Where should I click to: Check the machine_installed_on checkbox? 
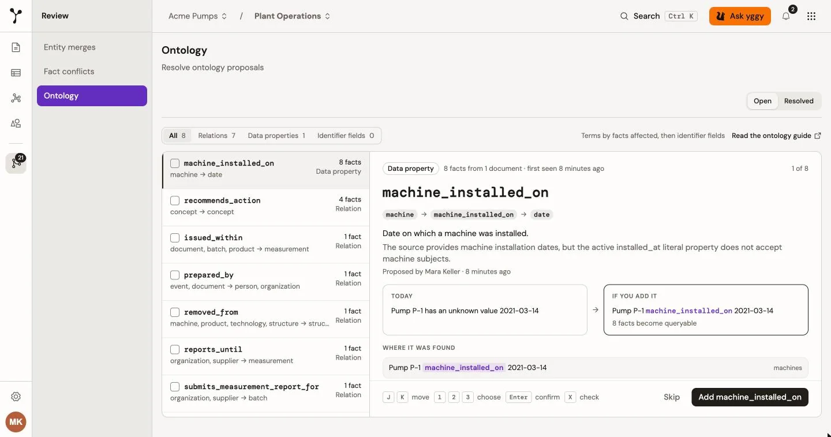pos(175,163)
